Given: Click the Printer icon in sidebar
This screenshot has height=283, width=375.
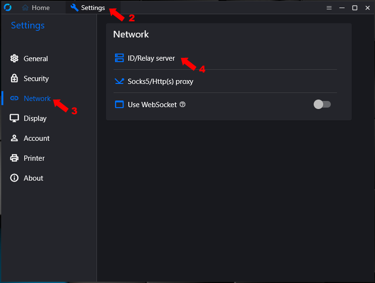Looking at the screenshot, I should 14,158.
